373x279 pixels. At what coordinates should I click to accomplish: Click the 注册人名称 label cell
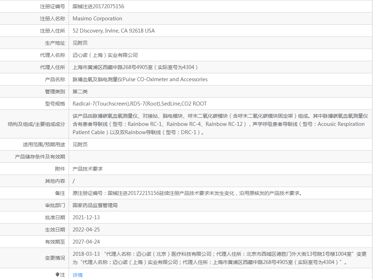[x=52, y=19]
